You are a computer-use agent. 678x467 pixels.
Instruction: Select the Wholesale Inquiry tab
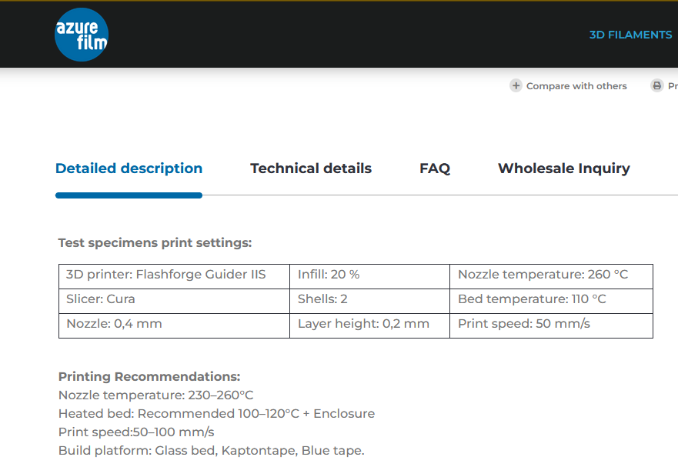(564, 168)
